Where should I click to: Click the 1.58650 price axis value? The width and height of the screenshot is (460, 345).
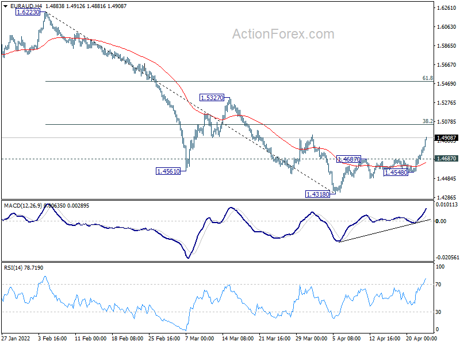pyautogui.click(x=447, y=46)
